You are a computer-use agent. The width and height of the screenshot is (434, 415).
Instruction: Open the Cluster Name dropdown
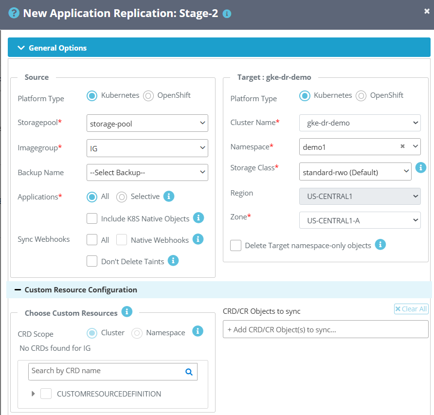click(x=360, y=123)
